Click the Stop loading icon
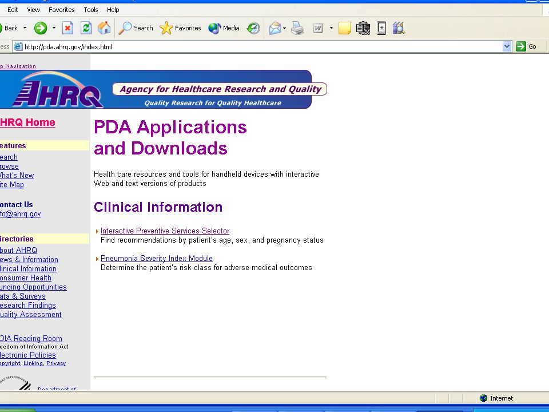Image resolution: width=549 pixels, height=412 pixels. point(67,28)
